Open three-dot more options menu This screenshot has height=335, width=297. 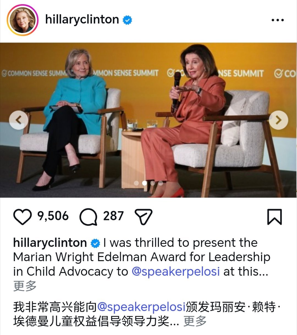click(x=277, y=20)
